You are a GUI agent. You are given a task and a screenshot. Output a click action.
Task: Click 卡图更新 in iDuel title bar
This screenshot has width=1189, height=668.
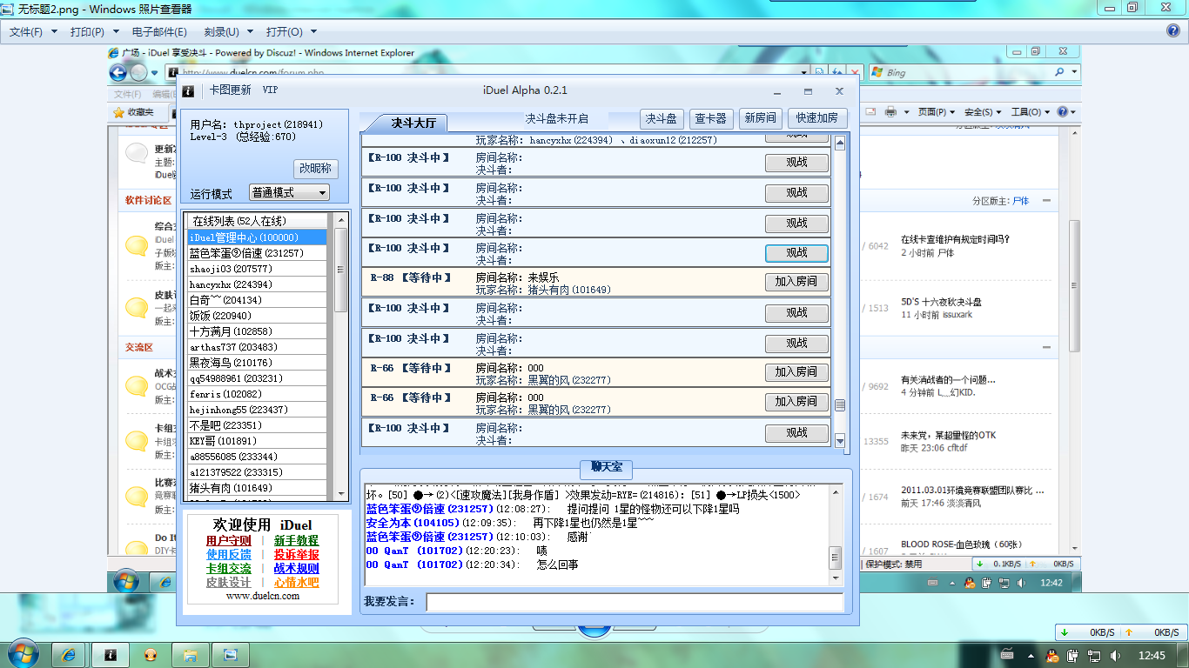click(230, 90)
